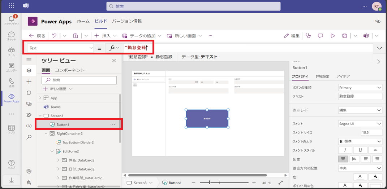Open the search magnifier in rail
Viewport: 387px width, 189px height.
(29, 137)
